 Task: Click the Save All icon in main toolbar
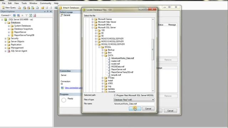pos(51,8)
